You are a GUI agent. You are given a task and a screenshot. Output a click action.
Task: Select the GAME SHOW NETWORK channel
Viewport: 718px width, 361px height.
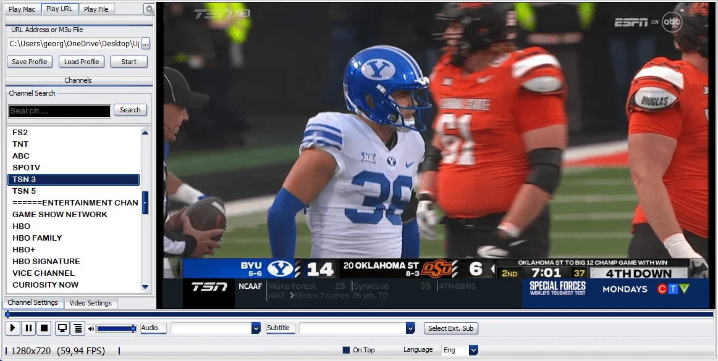point(74,215)
